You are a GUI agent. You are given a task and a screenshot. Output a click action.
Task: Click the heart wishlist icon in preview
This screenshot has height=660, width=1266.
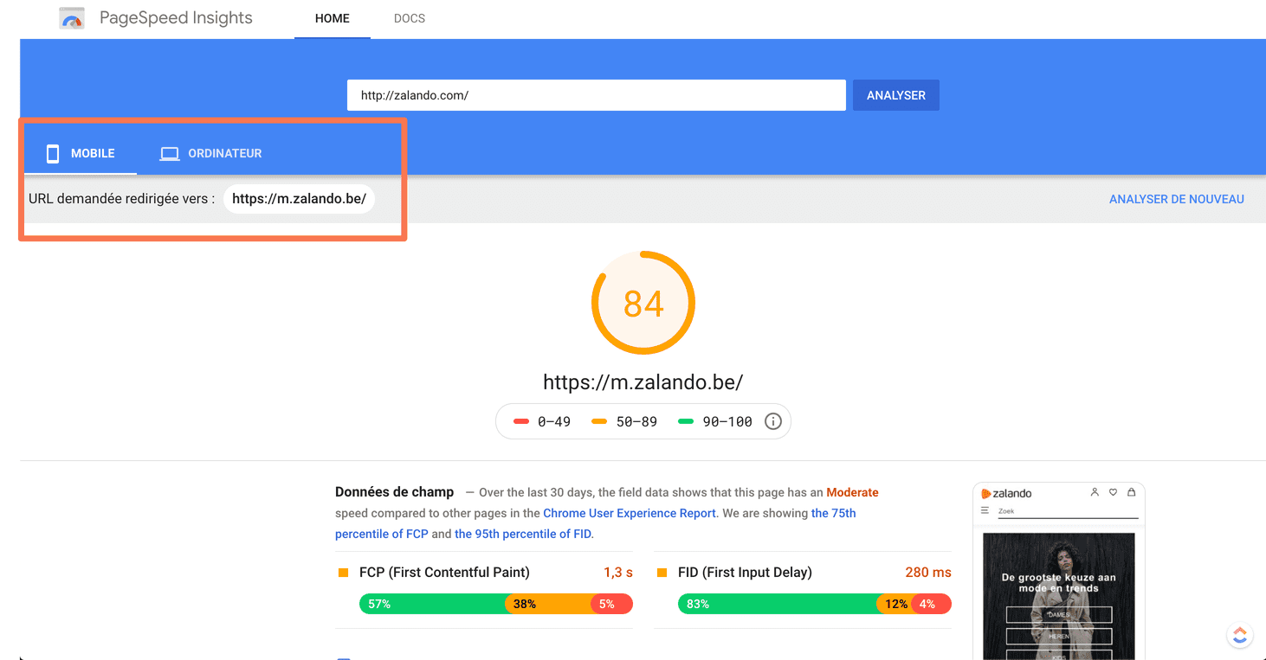(x=1113, y=492)
